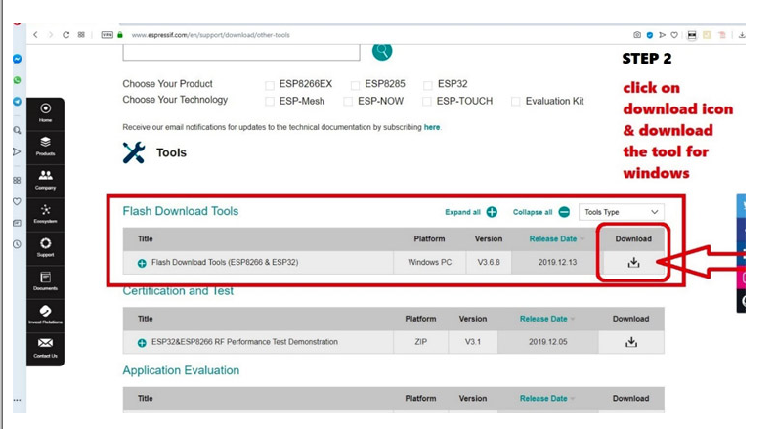Check the ESP-NOW technology checkbox

[x=348, y=102]
